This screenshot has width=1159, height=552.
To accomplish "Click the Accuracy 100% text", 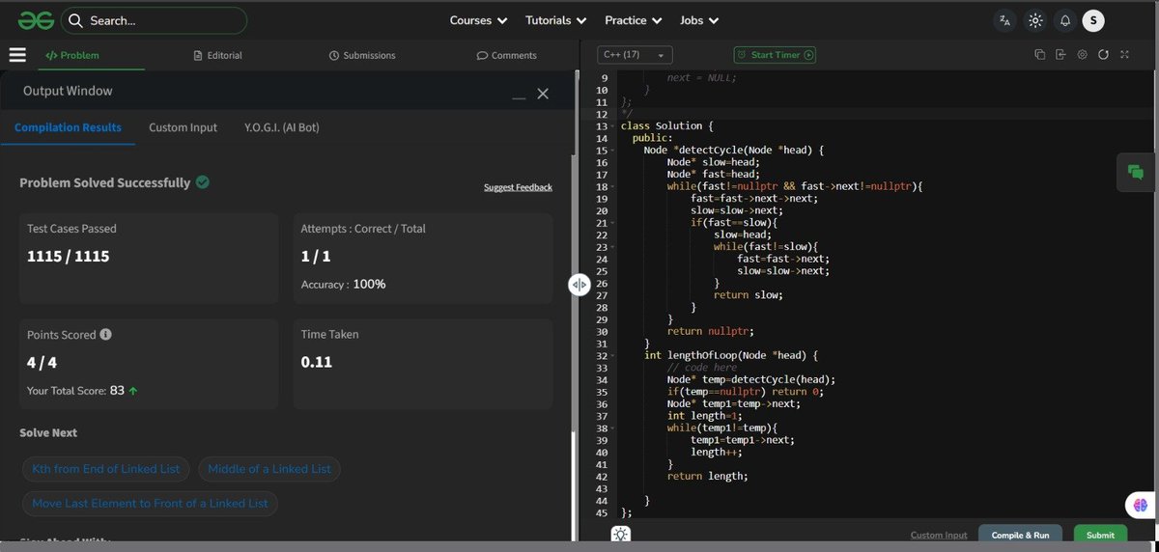I will (x=343, y=285).
